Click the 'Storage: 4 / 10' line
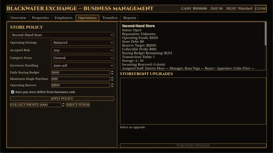273x153 pixels. [x=133, y=61]
